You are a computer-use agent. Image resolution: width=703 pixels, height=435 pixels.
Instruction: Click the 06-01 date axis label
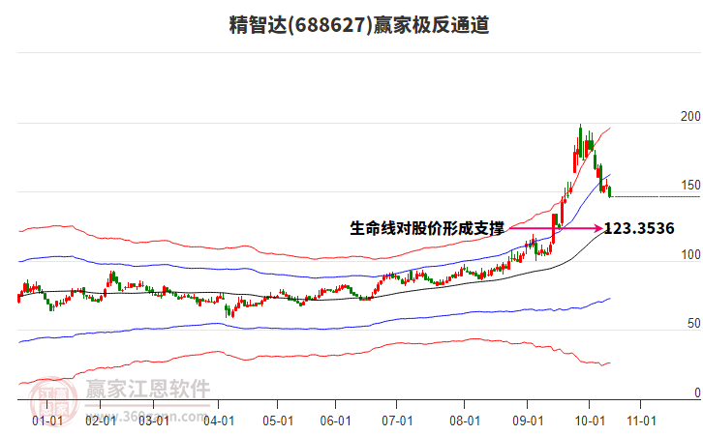(335, 421)
